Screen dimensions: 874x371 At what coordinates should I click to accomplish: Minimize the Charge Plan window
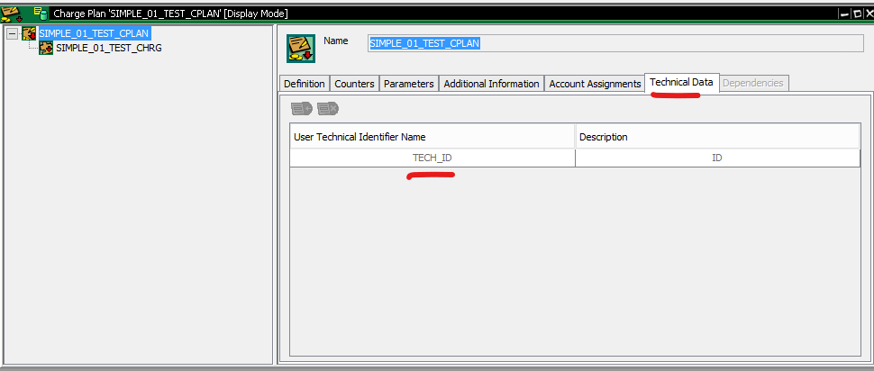click(x=845, y=14)
